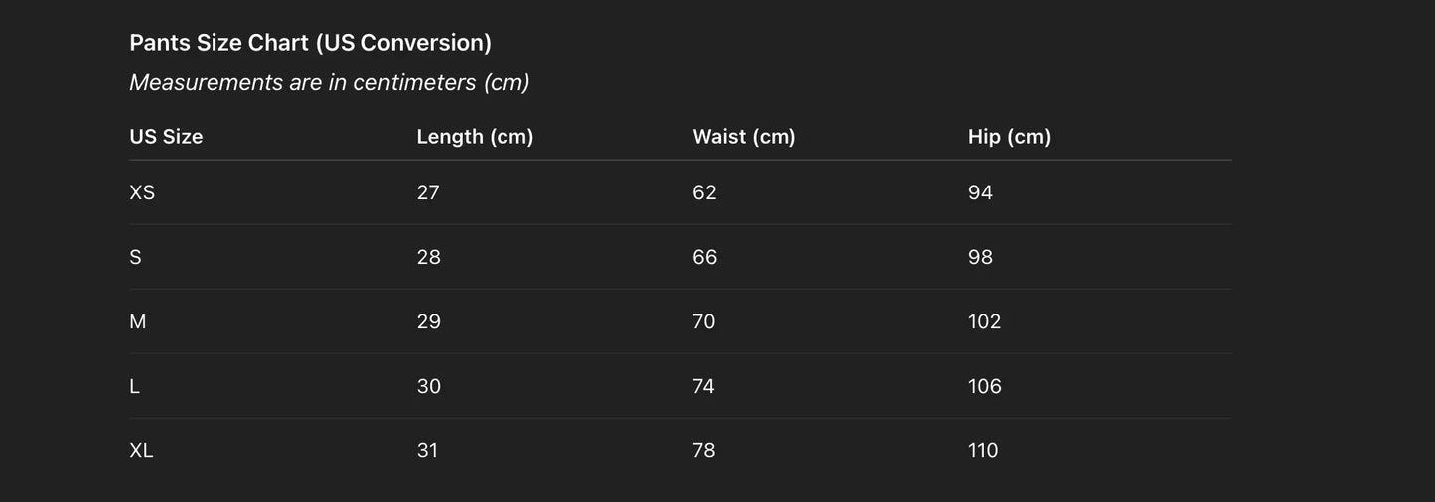Click the measurements in centimeters note
Screen dimensions: 1435x502
[x=329, y=82]
